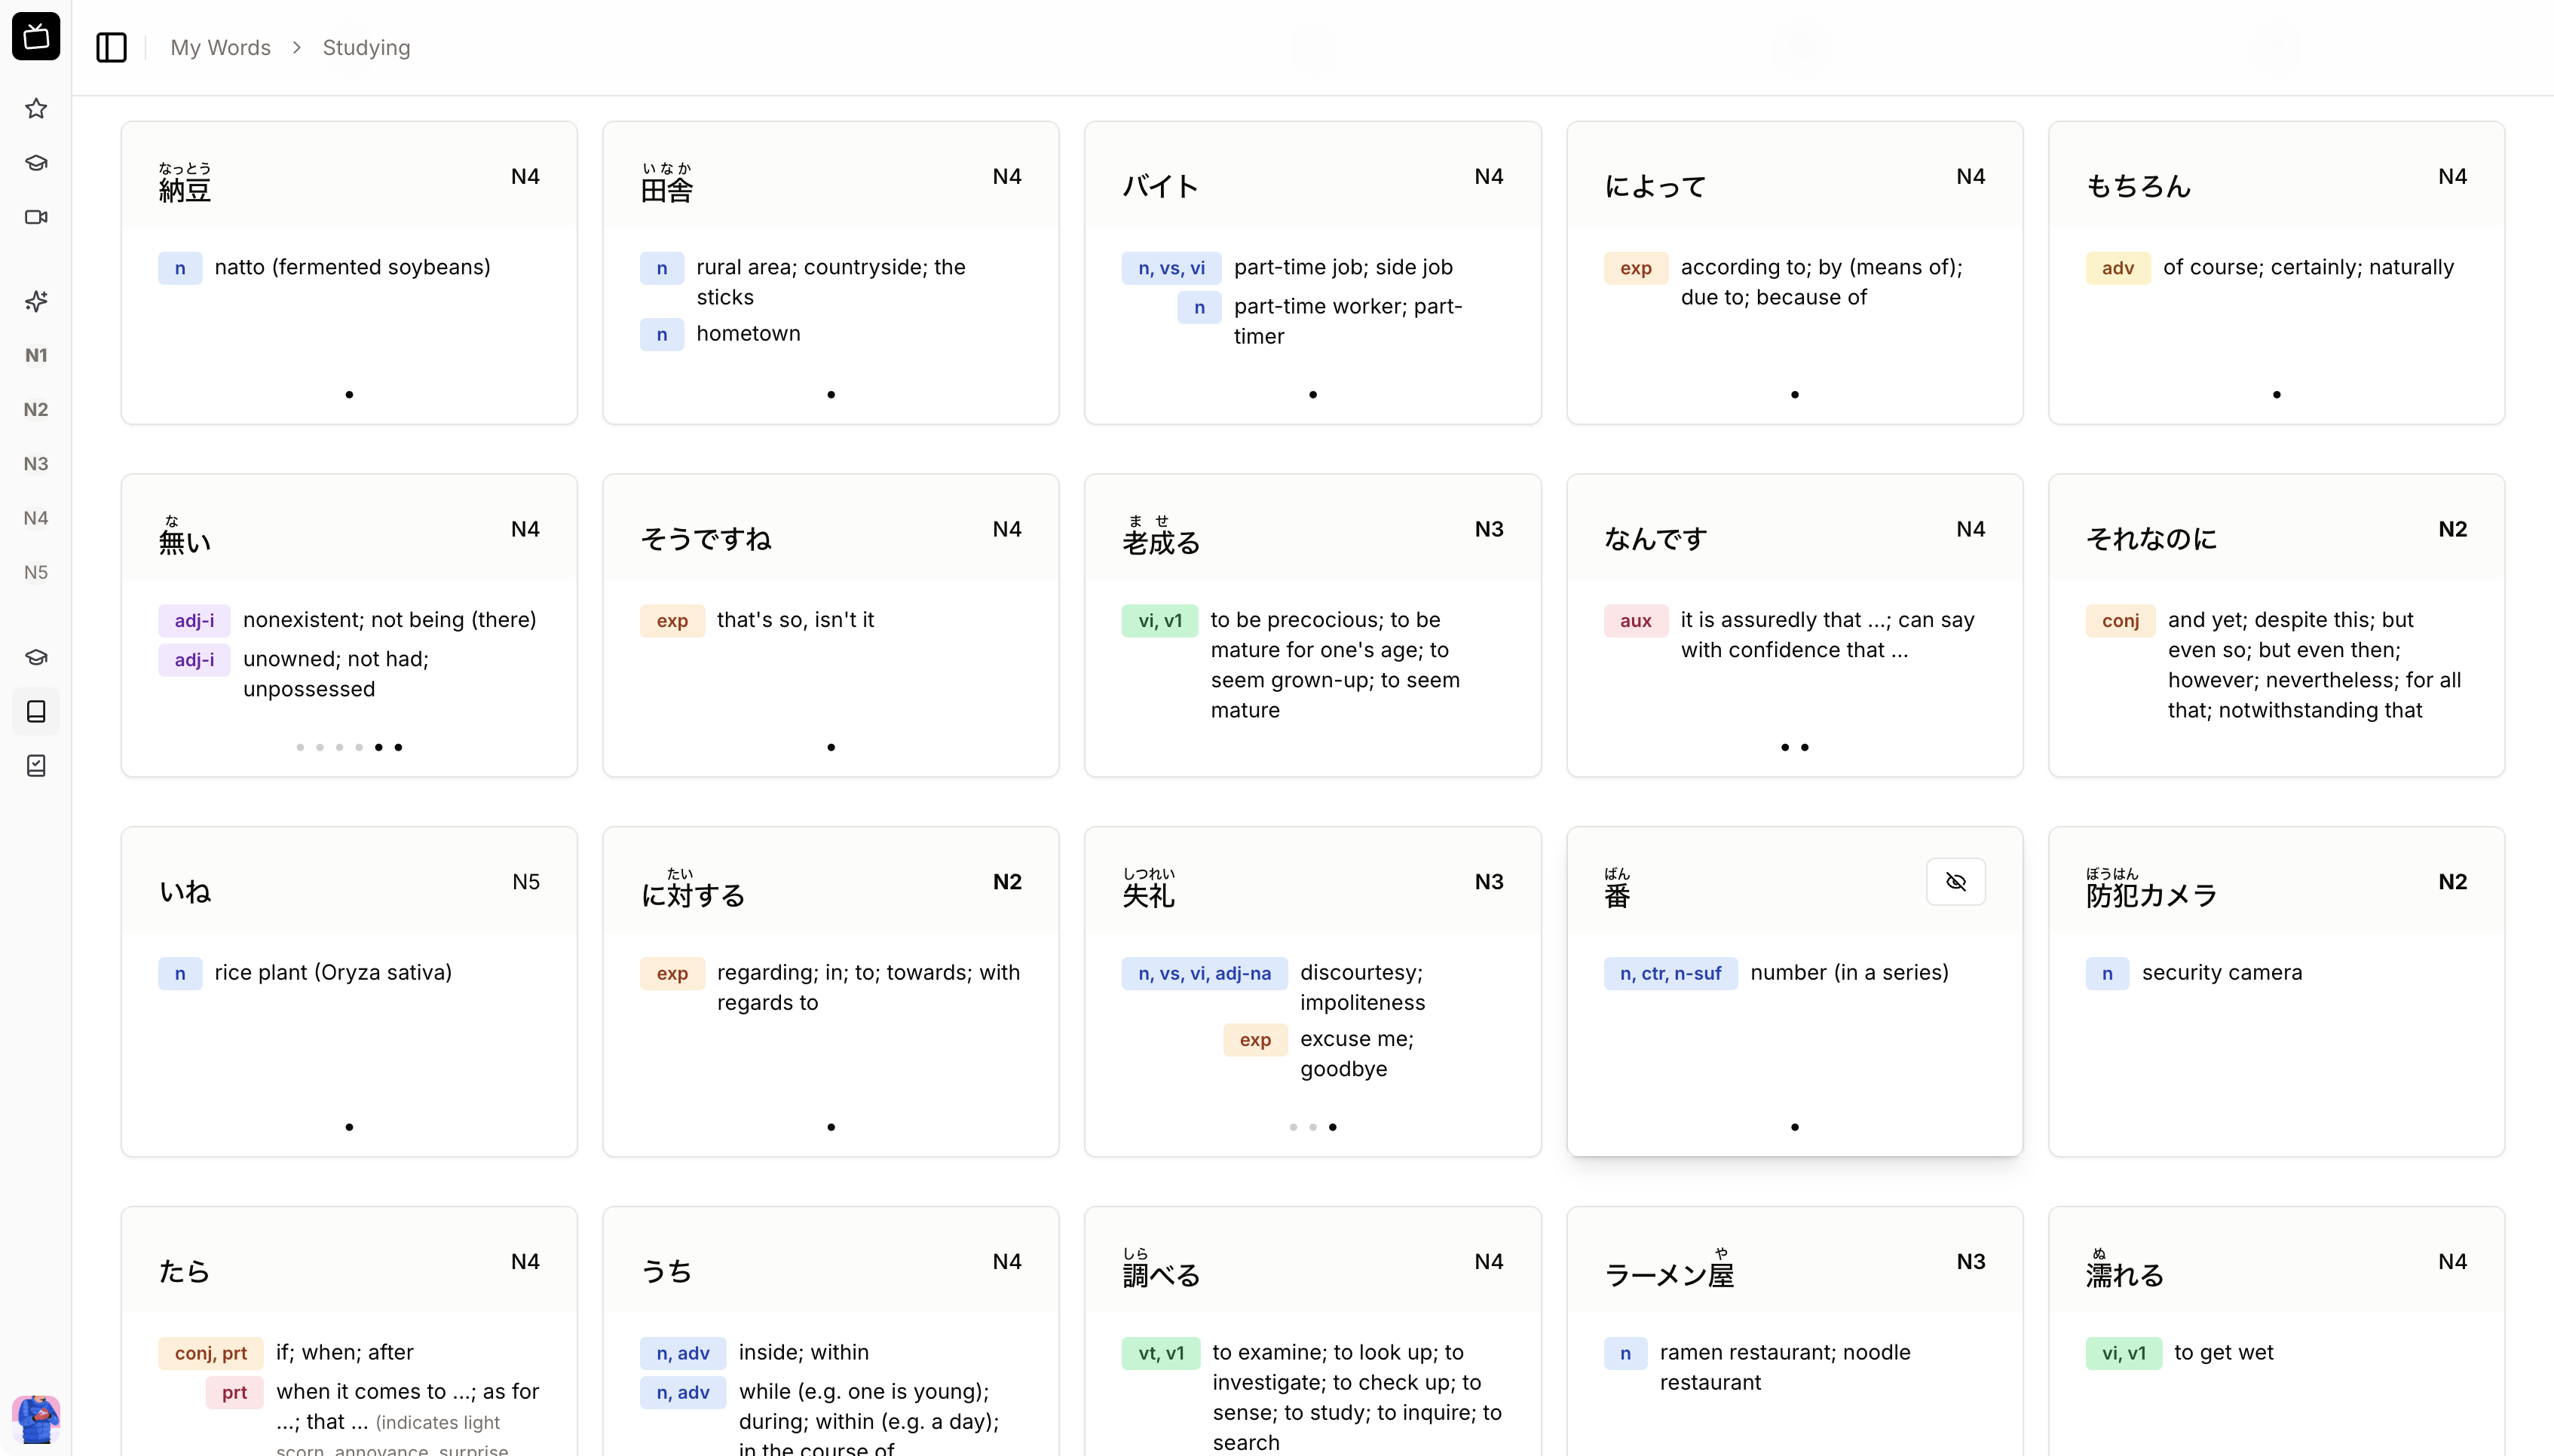This screenshot has width=2554, height=1456.
Task: Open the star favorites sidebar icon
Action: [x=36, y=108]
